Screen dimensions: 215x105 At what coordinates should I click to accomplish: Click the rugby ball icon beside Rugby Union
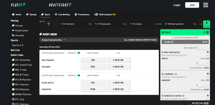tap(41, 34)
